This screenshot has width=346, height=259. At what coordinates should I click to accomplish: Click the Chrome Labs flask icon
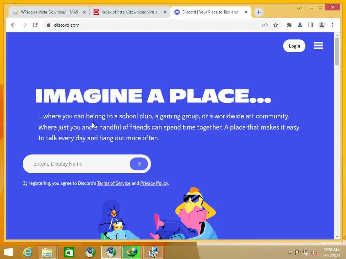pyautogui.click(x=300, y=25)
